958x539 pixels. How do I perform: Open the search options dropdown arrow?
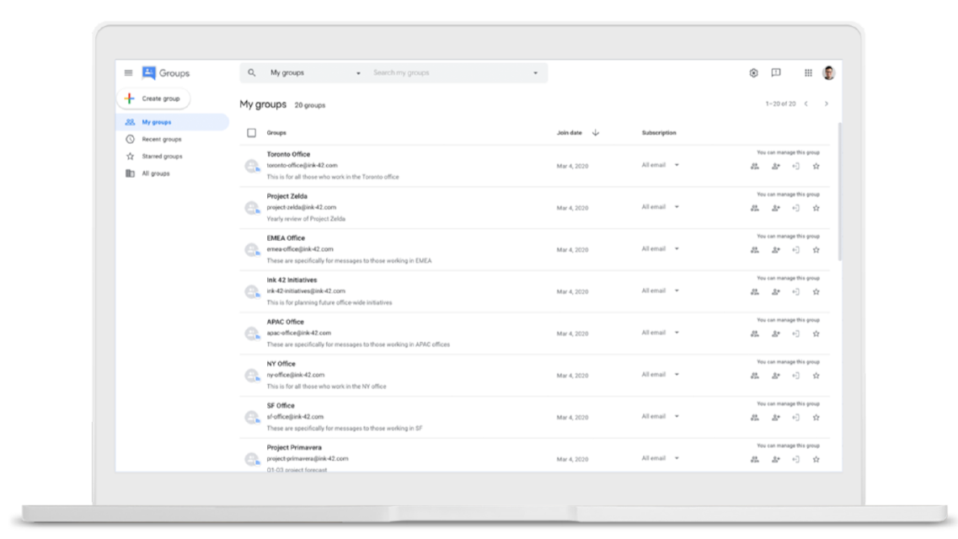(x=533, y=72)
